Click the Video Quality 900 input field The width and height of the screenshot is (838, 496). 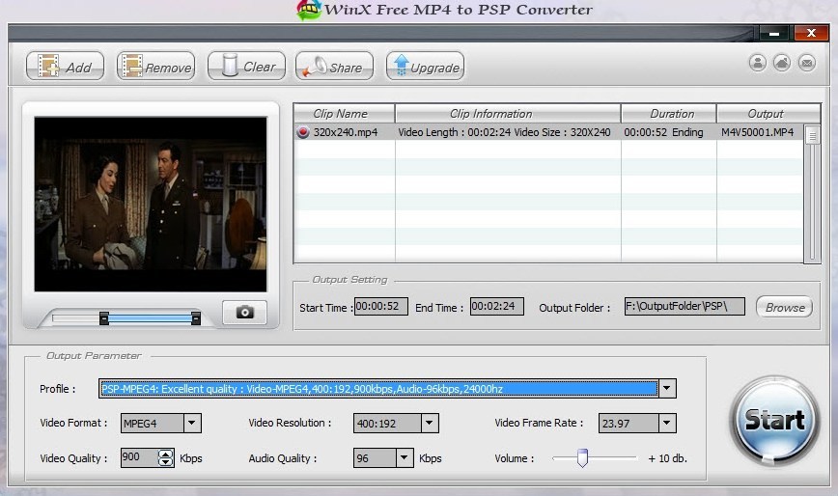click(139, 457)
